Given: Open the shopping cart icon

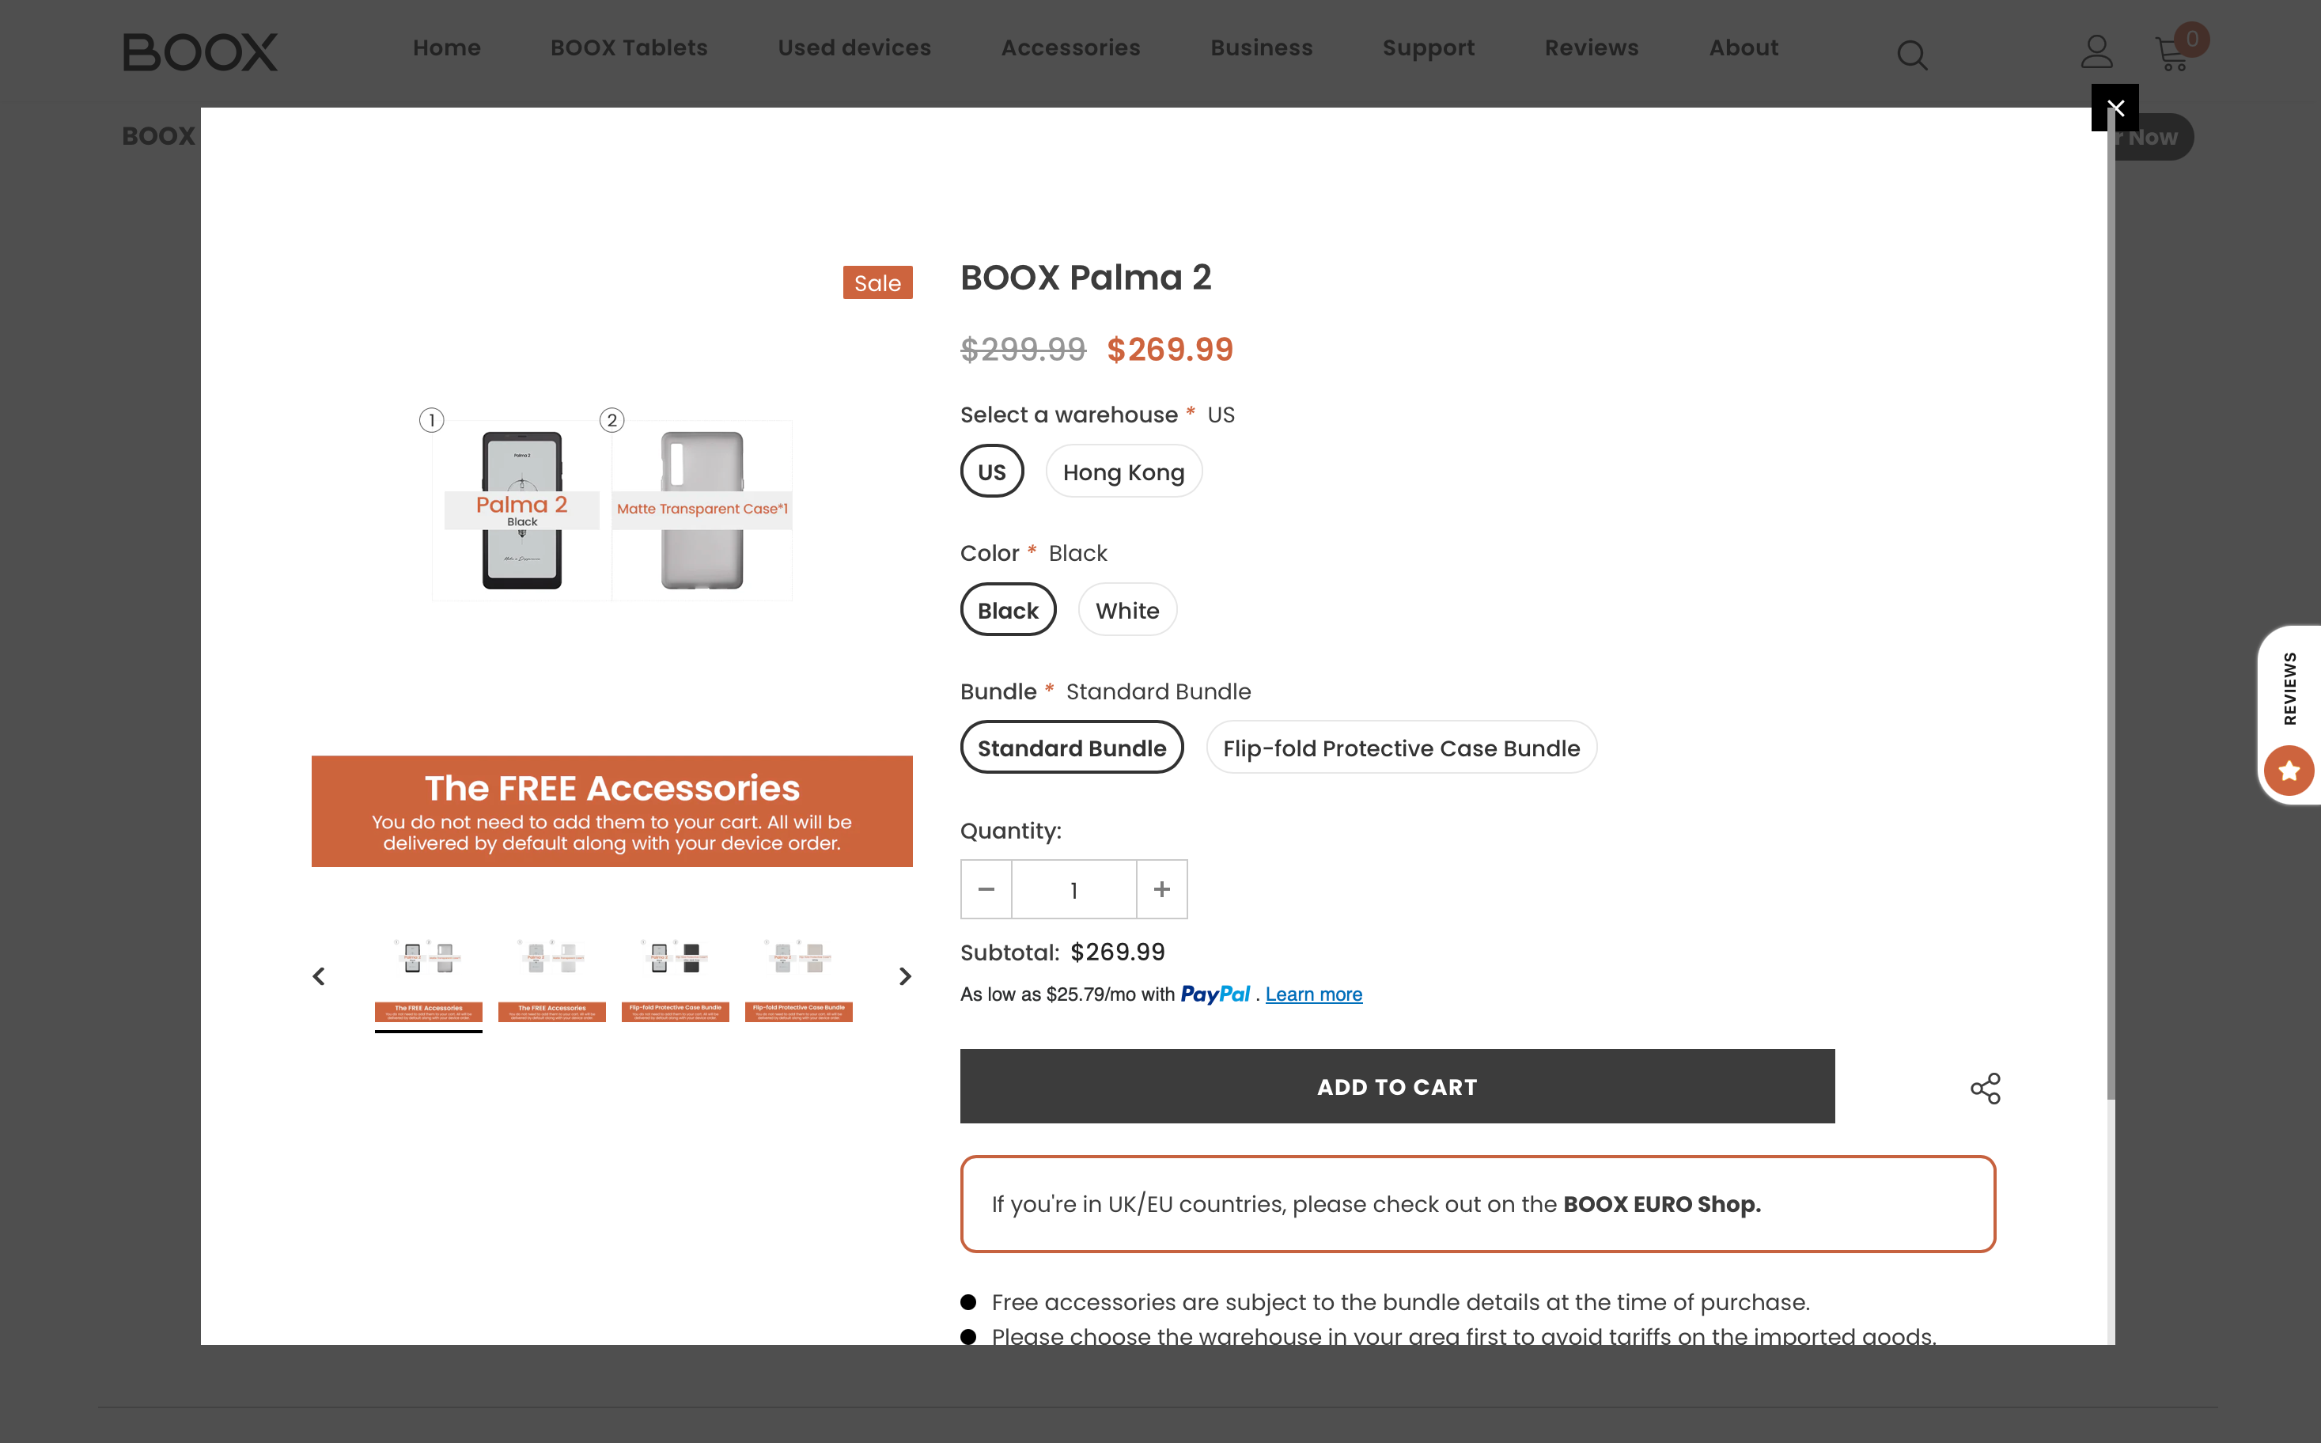Looking at the screenshot, I should [x=2172, y=54].
